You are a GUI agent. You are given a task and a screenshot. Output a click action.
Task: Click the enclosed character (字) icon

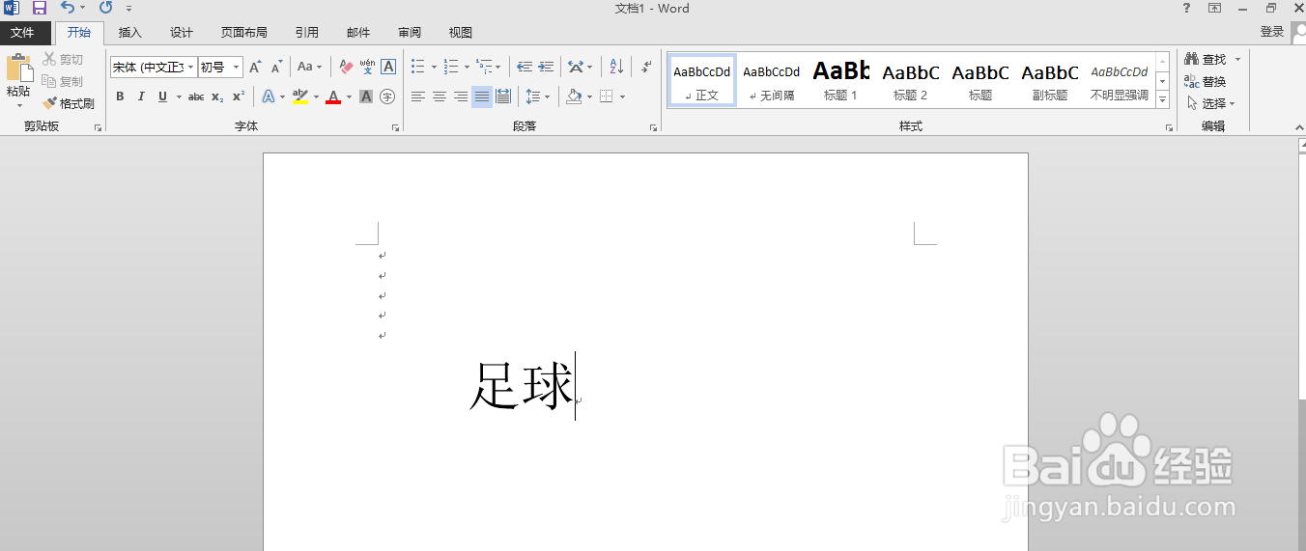coord(387,96)
